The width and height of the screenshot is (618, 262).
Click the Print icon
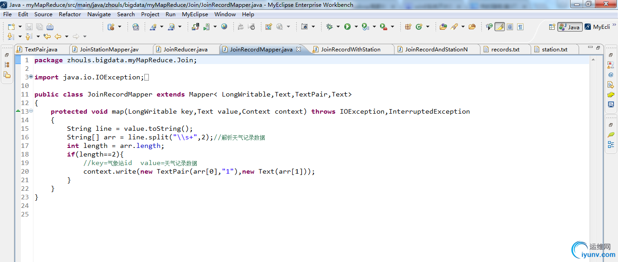50,27
